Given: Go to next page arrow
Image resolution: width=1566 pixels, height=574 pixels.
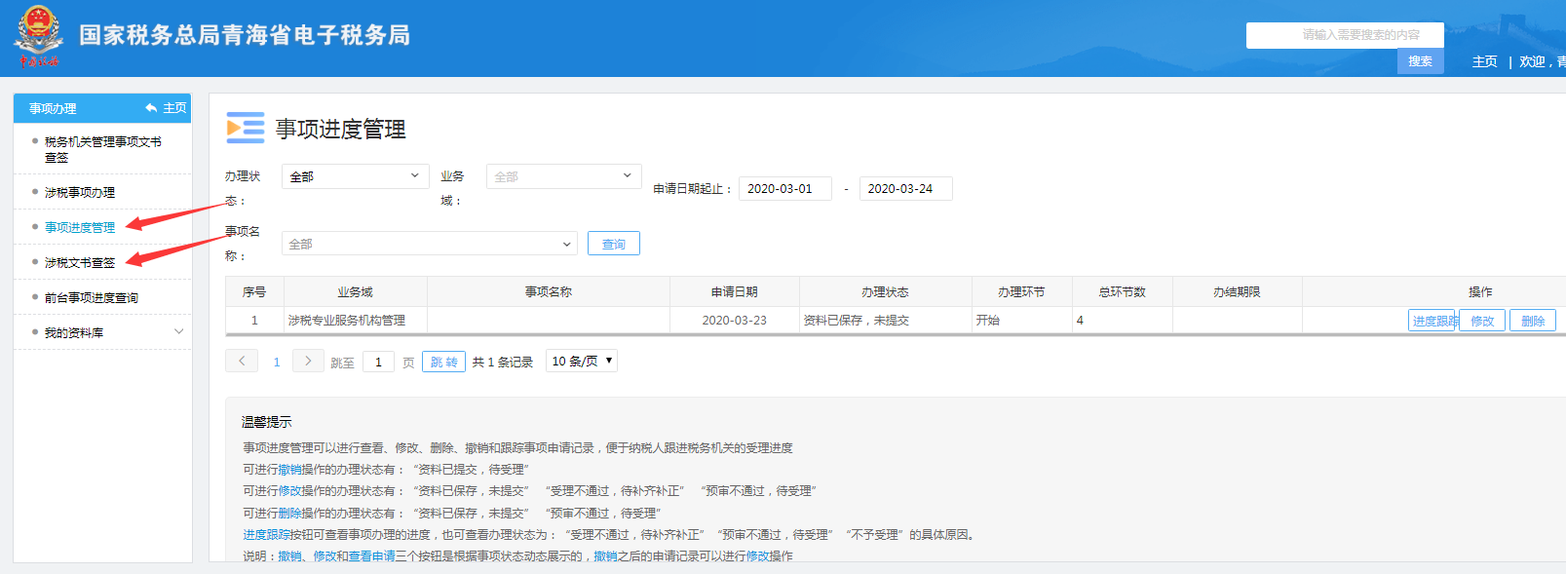Looking at the screenshot, I should [x=308, y=361].
